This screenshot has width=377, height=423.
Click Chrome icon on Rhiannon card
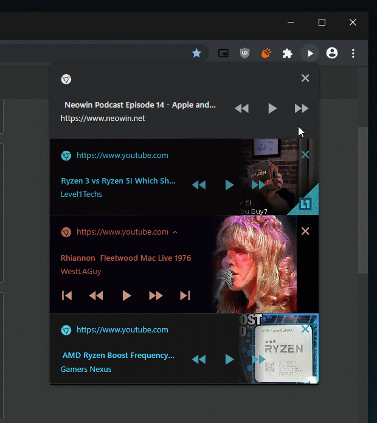point(66,232)
